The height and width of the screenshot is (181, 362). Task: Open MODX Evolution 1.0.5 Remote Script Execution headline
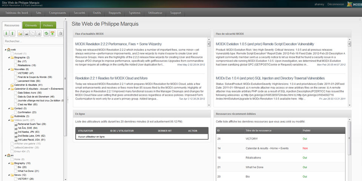(265, 44)
